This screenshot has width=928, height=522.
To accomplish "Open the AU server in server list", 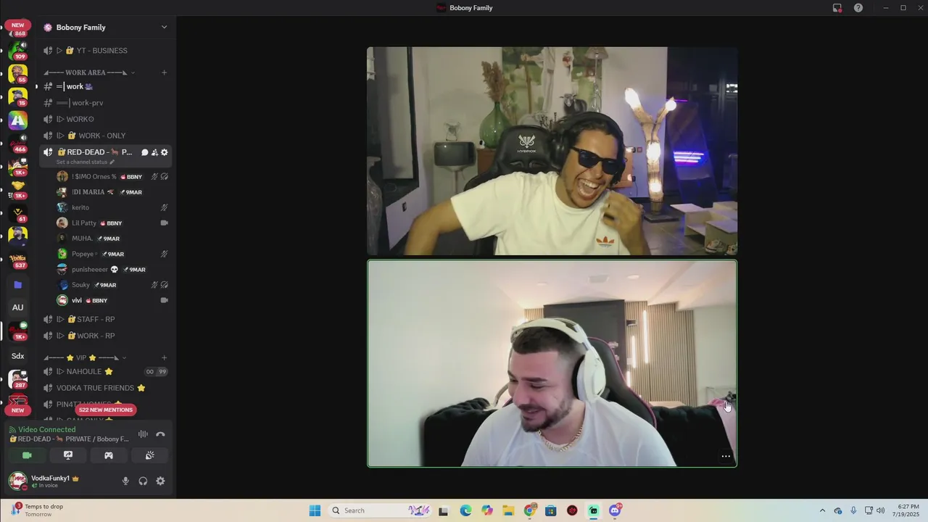I will click(x=17, y=307).
